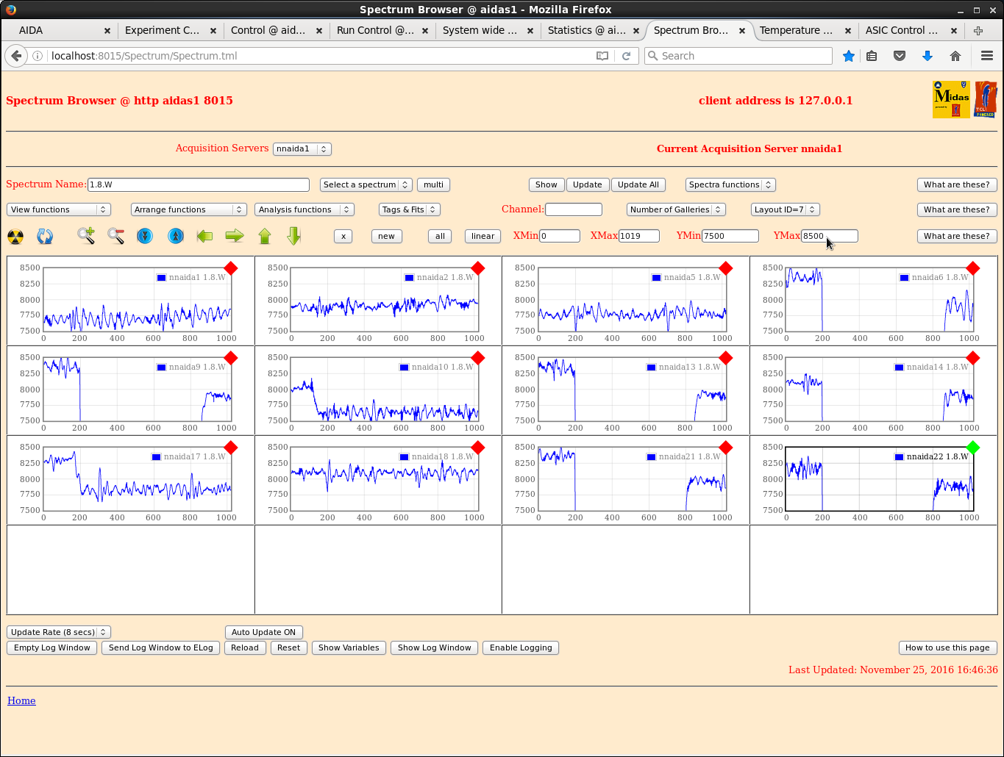
Task: Expand the Arrange functions dropdown
Action: tap(188, 209)
